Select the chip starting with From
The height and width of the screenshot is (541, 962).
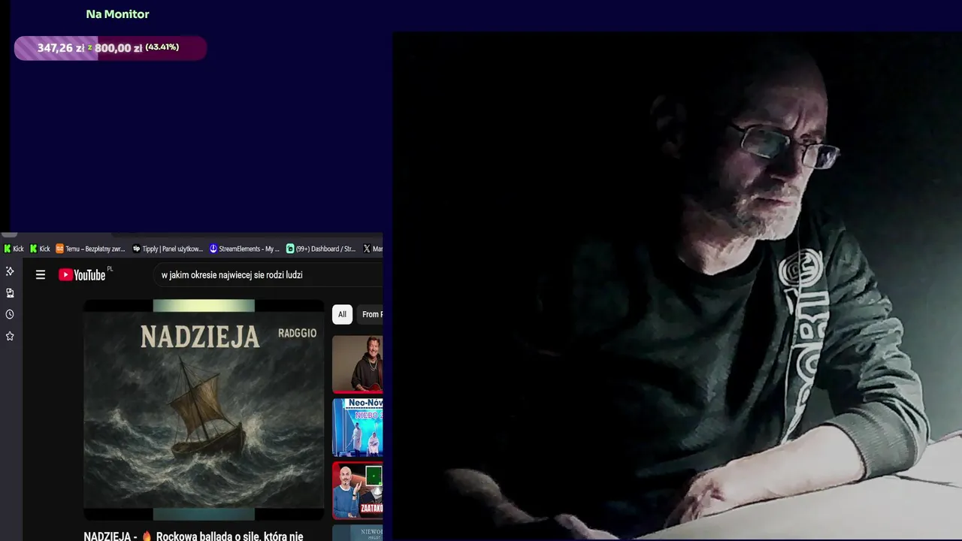click(x=370, y=314)
